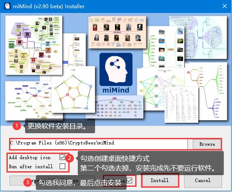Close the miMind installer window
232x192 pixels.
click(225, 6)
